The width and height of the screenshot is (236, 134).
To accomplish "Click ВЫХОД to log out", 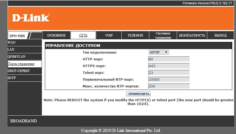I will click(x=221, y=35).
